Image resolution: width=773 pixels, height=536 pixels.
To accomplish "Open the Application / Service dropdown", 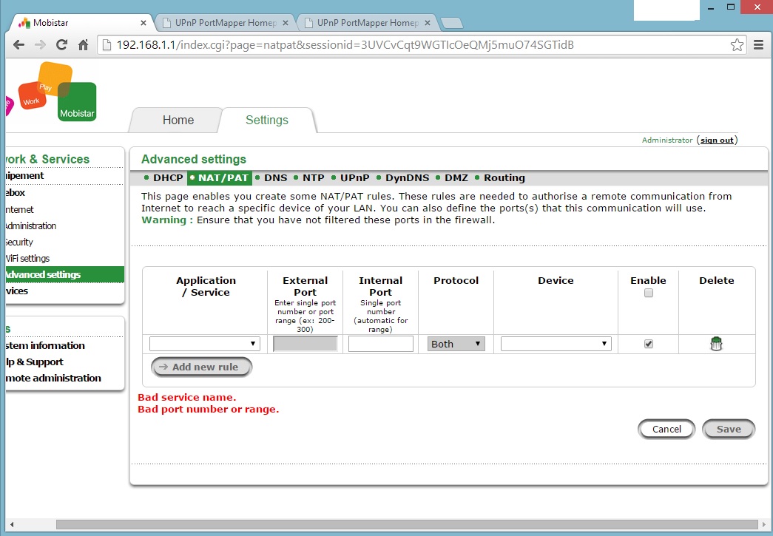I will pyautogui.click(x=205, y=343).
